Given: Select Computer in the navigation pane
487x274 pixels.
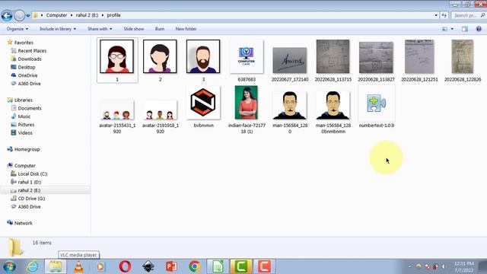Looking at the screenshot, I should click(x=24, y=166).
